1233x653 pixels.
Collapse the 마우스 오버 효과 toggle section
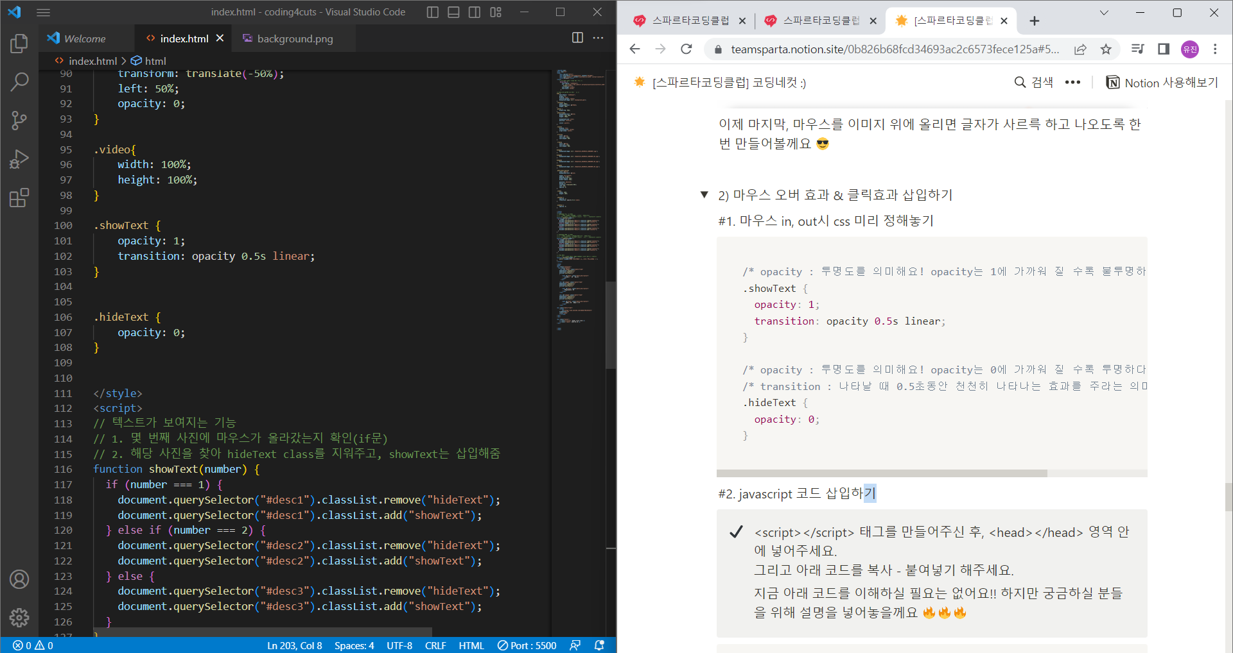[704, 194]
